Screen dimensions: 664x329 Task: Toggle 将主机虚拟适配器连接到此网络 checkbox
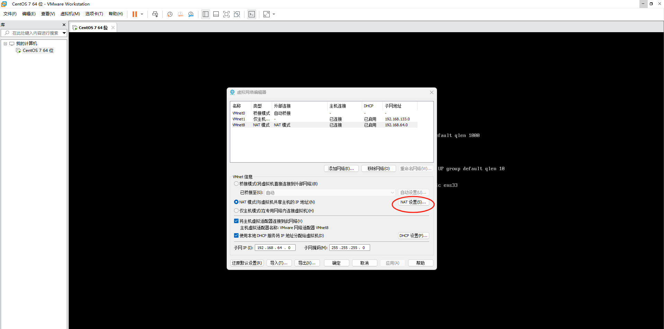click(236, 221)
